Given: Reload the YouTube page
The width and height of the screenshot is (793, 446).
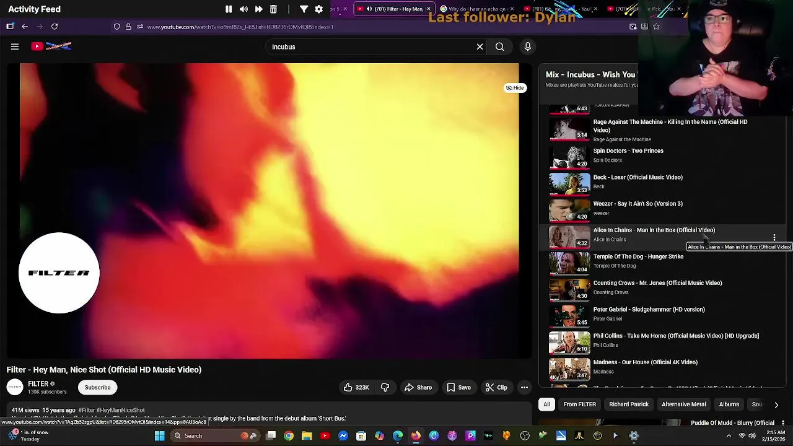Looking at the screenshot, I should 55,27.
